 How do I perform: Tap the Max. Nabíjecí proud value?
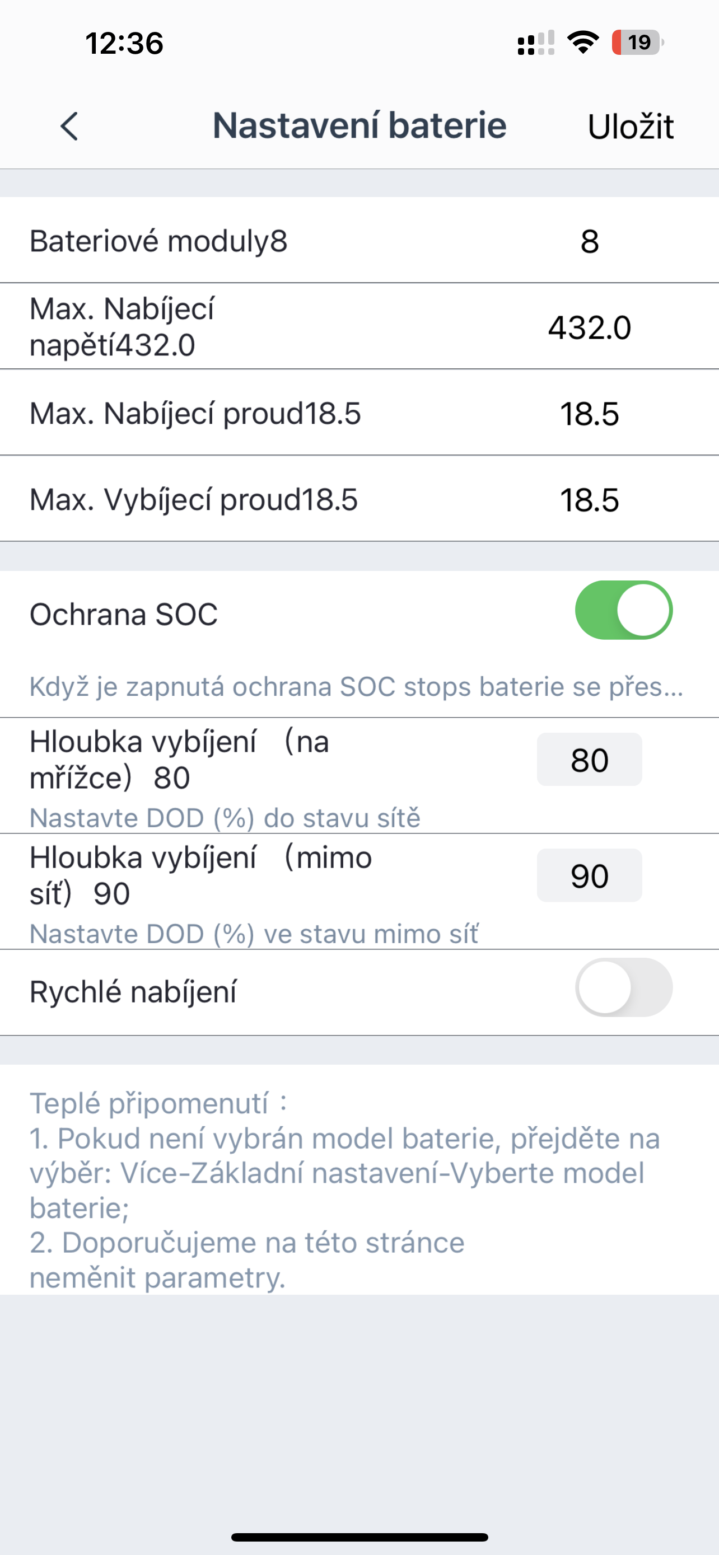coord(589,414)
